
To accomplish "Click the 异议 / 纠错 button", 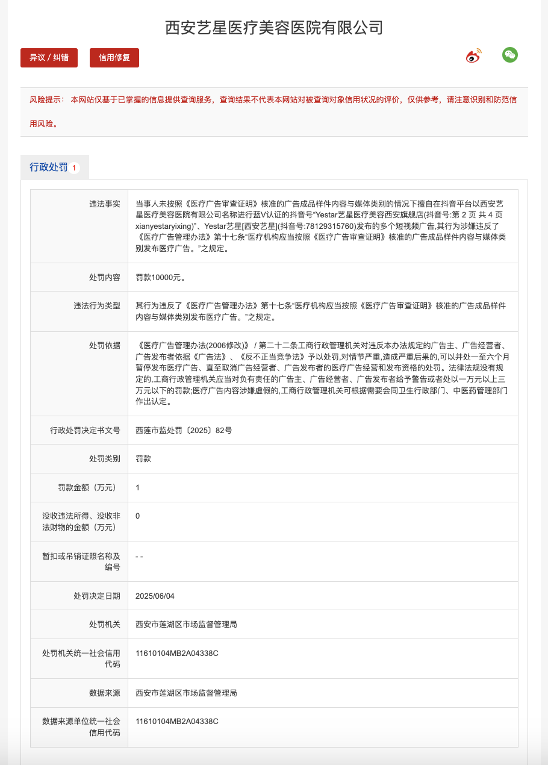I will pyautogui.click(x=49, y=58).
